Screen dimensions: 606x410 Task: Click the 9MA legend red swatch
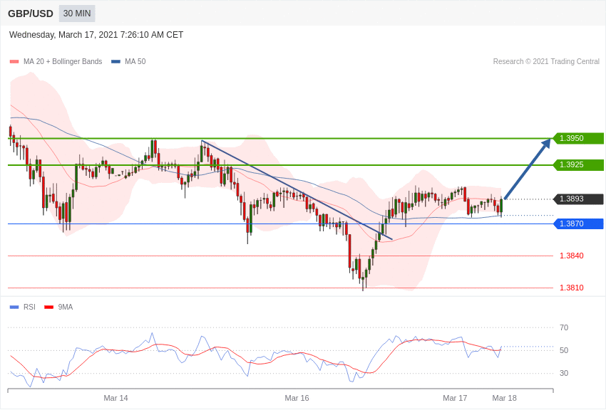[x=49, y=307]
